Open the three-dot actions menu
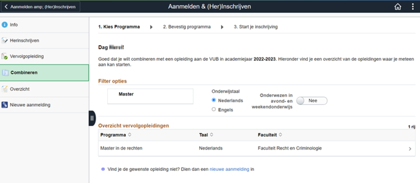Screen dimensions: 420x183 413,7
